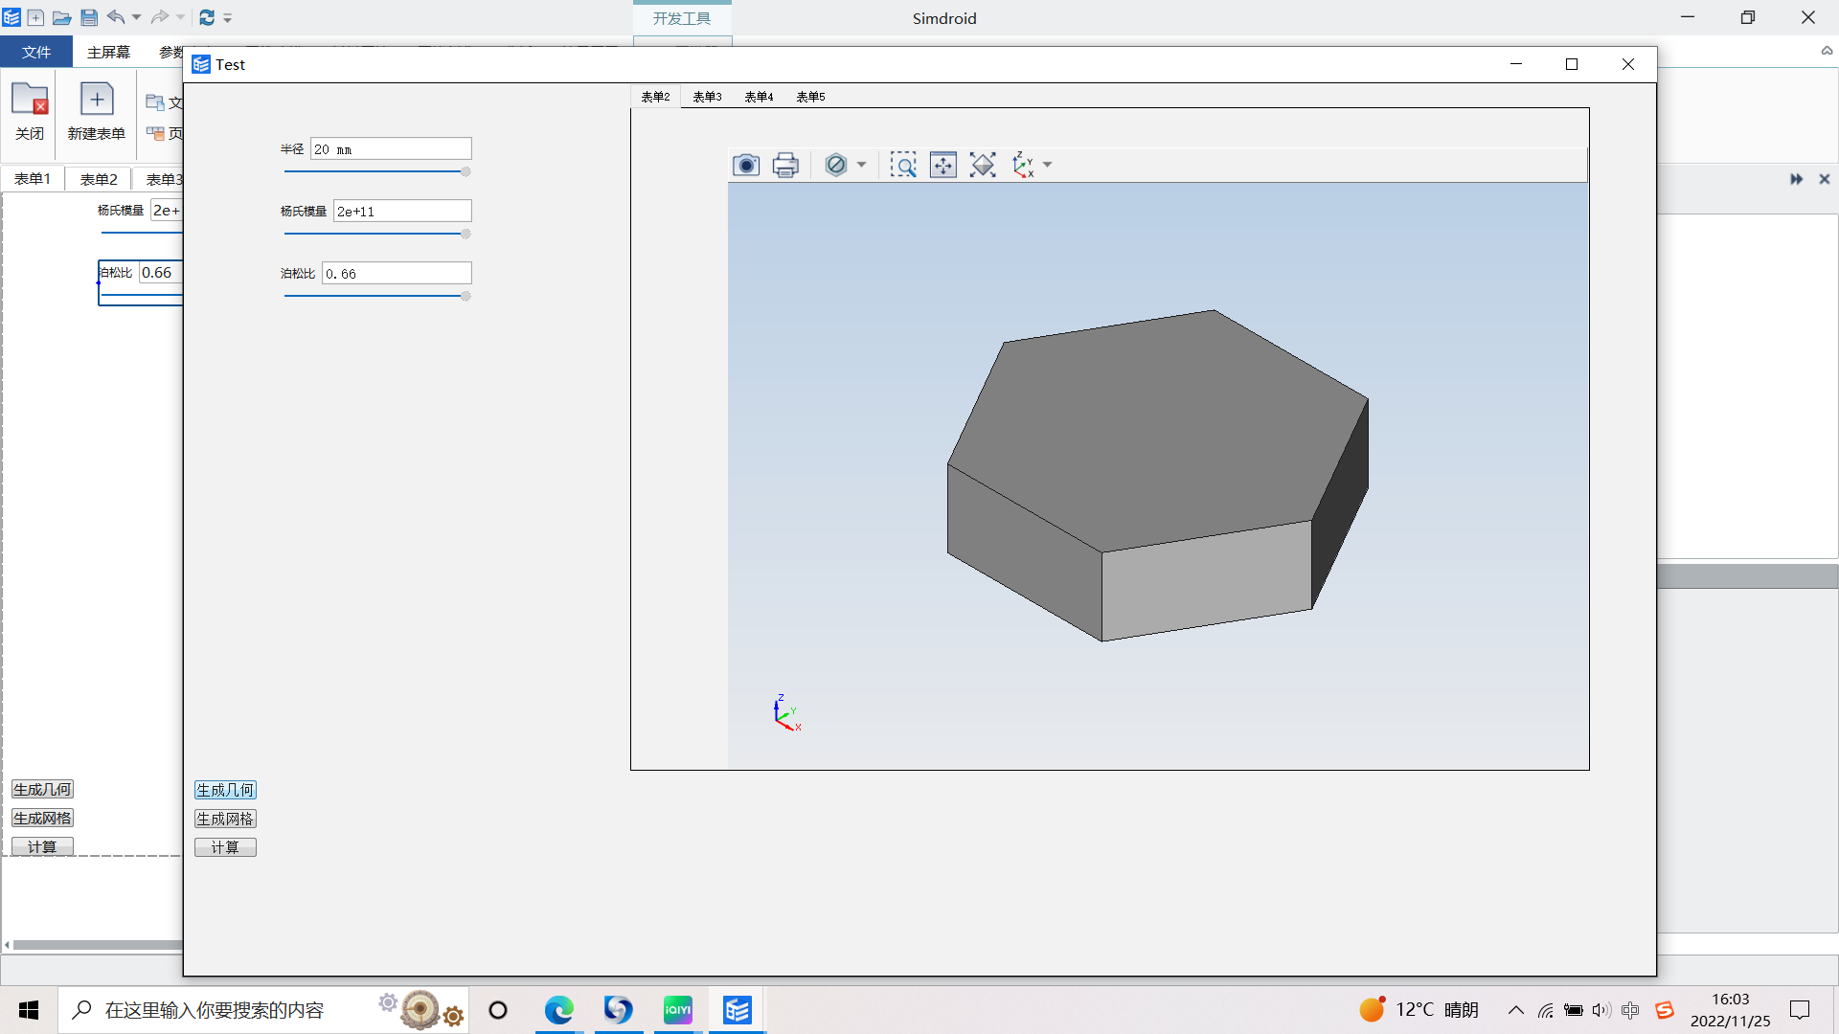The width and height of the screenshot is (1839, 1034).
Task: Open the 文件 menu
Action: [36, 52]
